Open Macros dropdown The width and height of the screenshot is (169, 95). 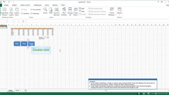point(120,12)
